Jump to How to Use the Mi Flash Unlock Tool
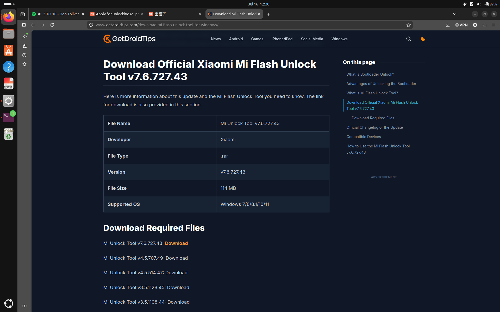This screenshot has width=500, height=312. tap(378, 149)
